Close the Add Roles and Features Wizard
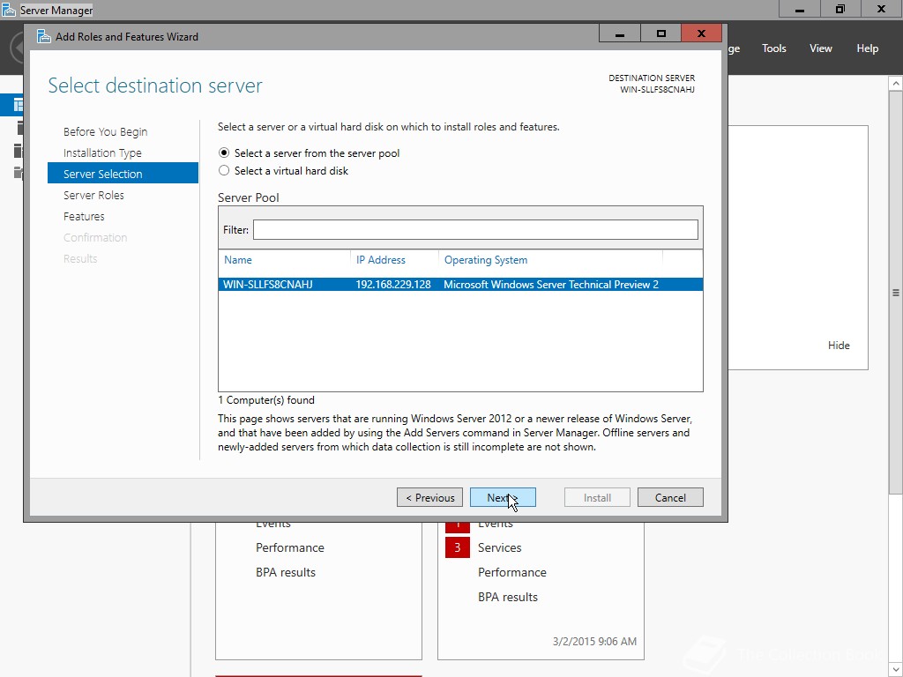The width and height of the screenshot is (903, 677). [x=701, y=33]
